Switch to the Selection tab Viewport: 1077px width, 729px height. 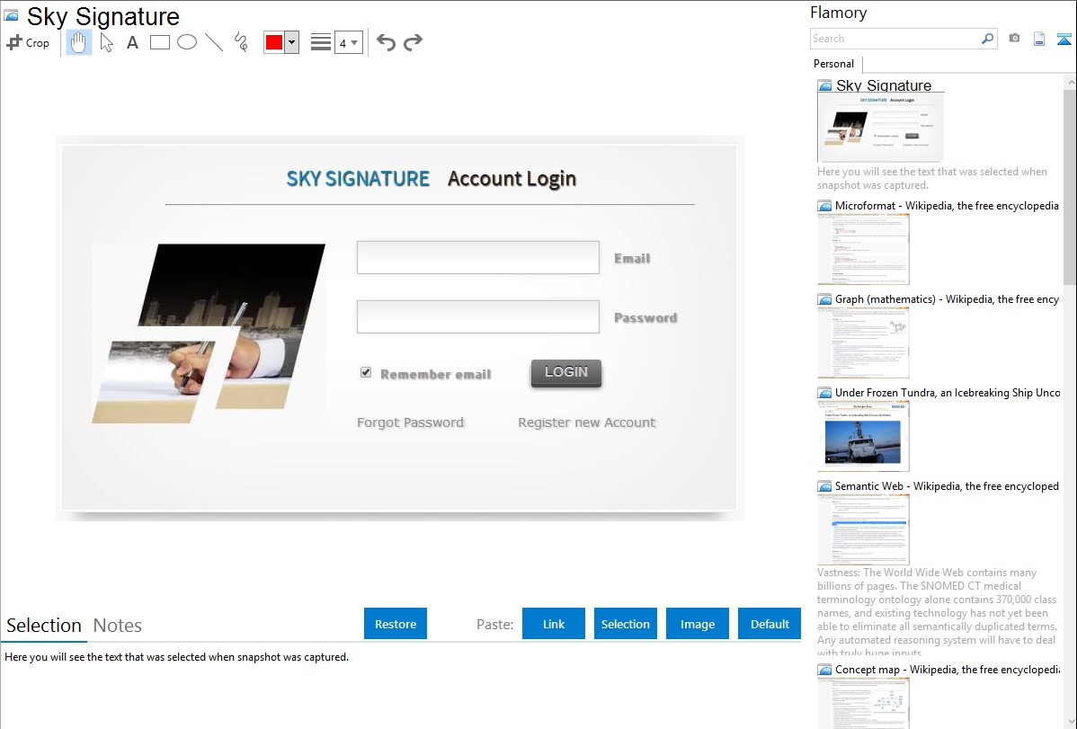pyautogui.click(x=44, y=626)
